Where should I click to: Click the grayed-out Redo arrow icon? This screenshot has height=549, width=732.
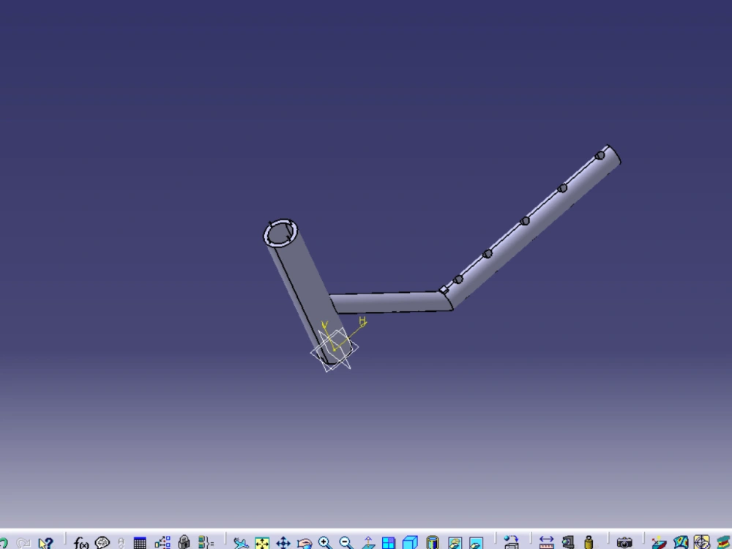tap(23, 543)
